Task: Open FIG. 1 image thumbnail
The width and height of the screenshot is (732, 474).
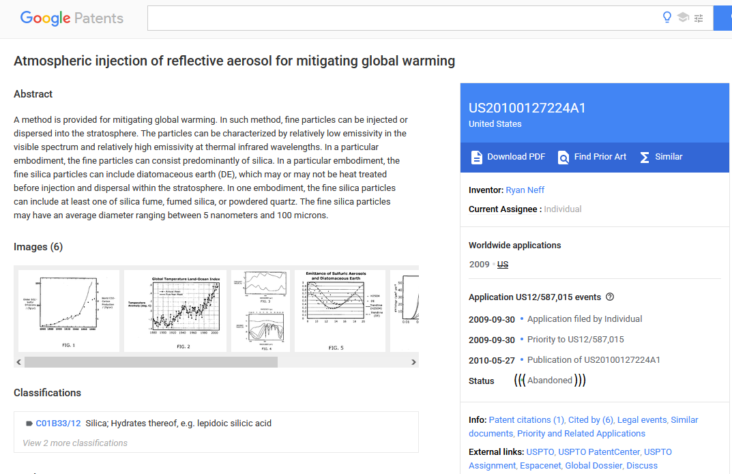Action: pos(69,311)
